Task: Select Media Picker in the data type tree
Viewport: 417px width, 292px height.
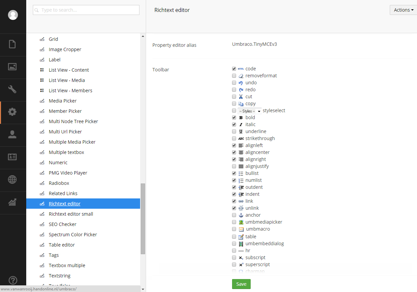Action: pos(62,101)
